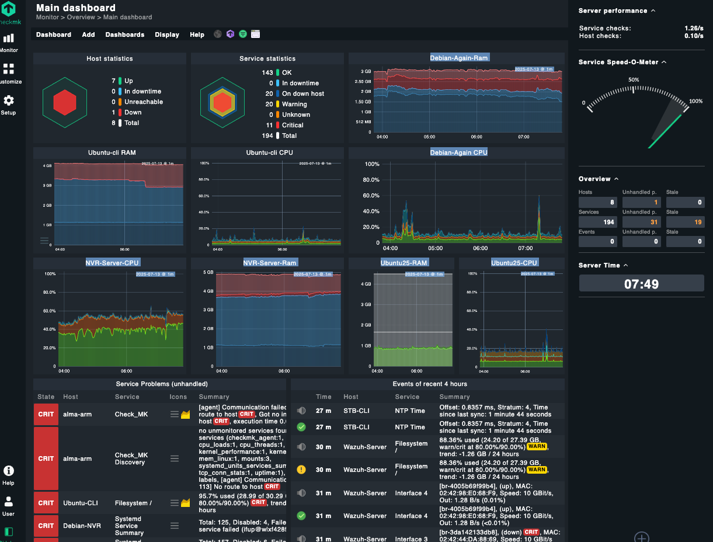Open the Help info menu in the sidebar
The image size is (713, 542).
point(9,475)
